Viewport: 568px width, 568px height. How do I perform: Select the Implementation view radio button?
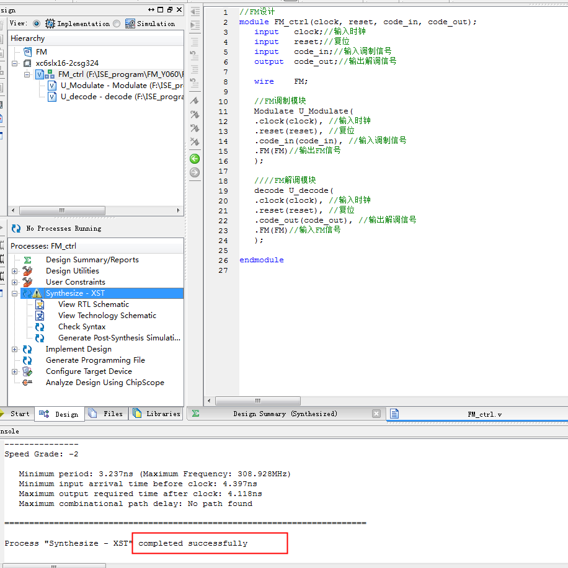pos(40,23)
